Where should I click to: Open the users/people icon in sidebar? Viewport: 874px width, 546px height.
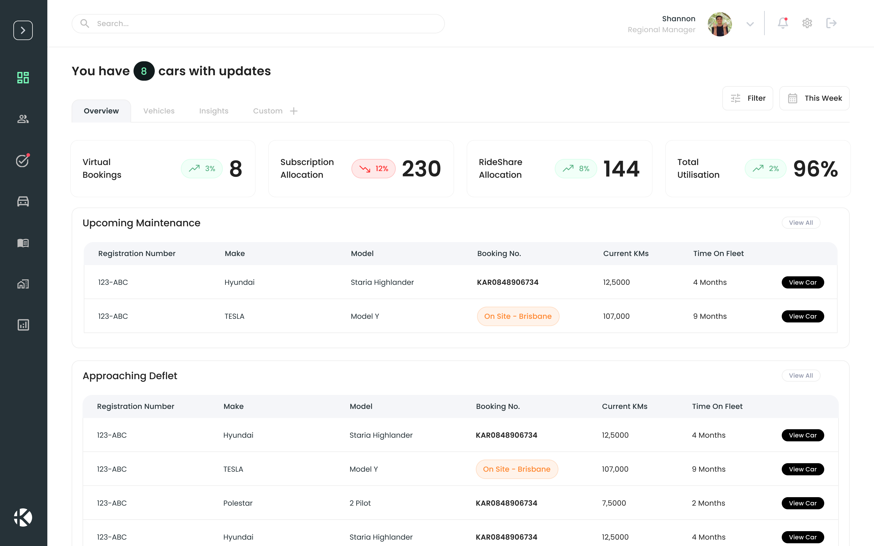tap(23, 119)
